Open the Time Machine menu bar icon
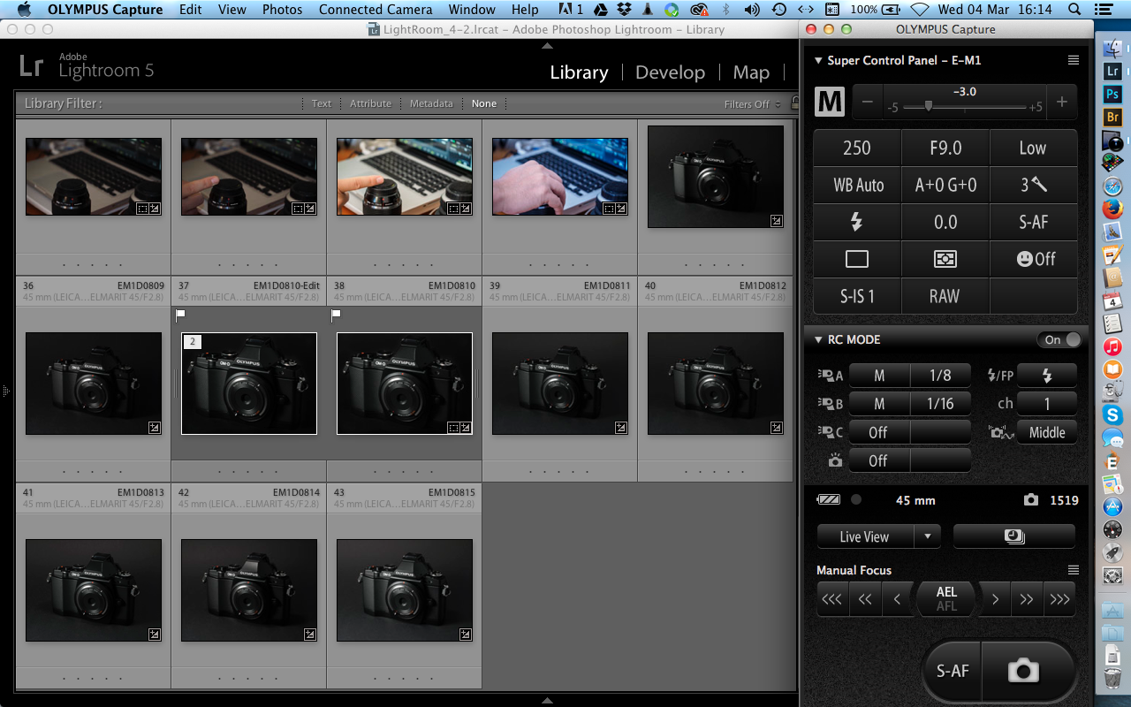The height and width of the screenshot is (707, 1131). coord(778,10)
